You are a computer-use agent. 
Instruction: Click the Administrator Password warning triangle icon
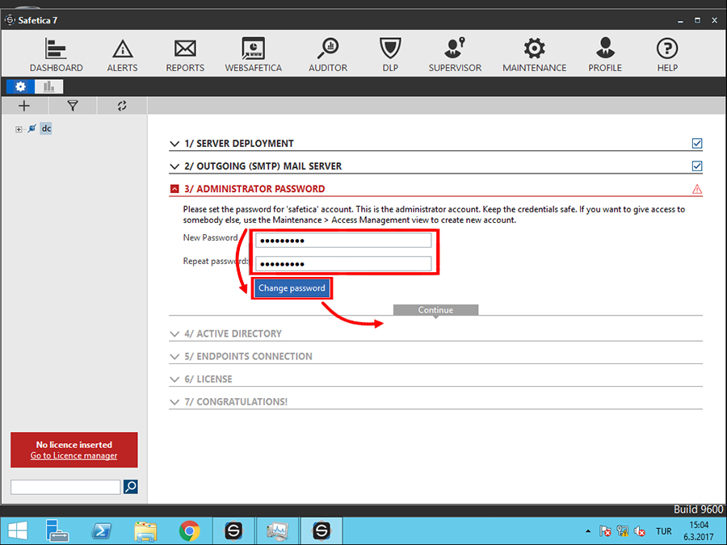(697, 189)
